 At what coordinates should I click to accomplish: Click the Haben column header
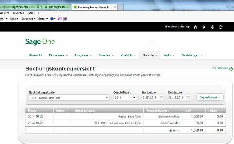click(x=216, y=111)
